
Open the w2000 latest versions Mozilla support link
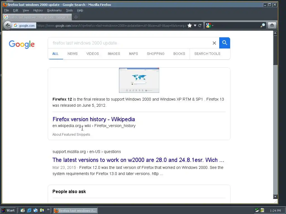[x=138, y=160]
